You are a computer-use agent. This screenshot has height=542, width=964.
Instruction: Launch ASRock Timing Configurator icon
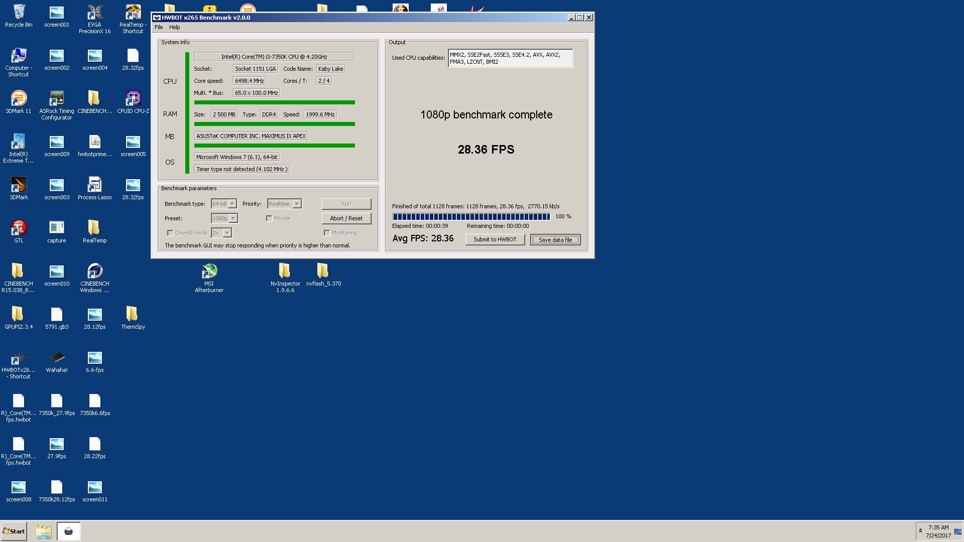(x=57, y=105)
